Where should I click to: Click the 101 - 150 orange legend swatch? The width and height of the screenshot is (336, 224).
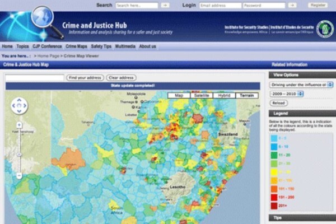coord(274,189)
